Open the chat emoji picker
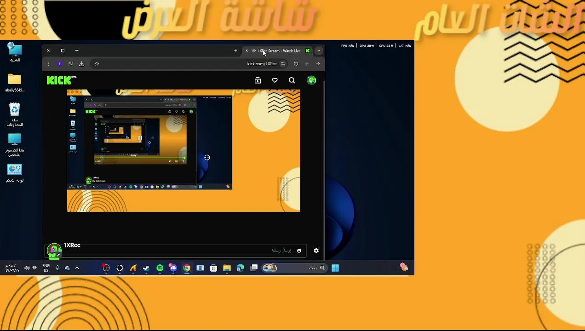585x331 pixels. click(x=299, y=251)
